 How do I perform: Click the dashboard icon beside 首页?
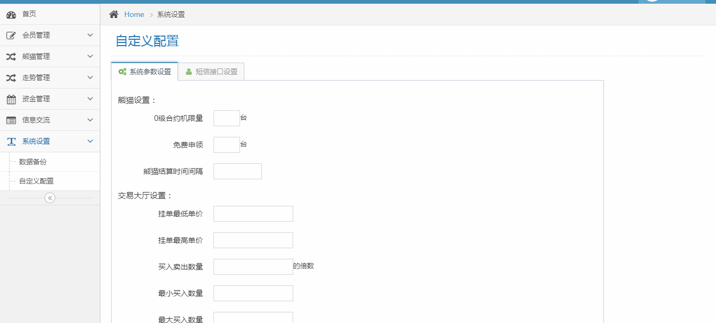tap(11, 14)
